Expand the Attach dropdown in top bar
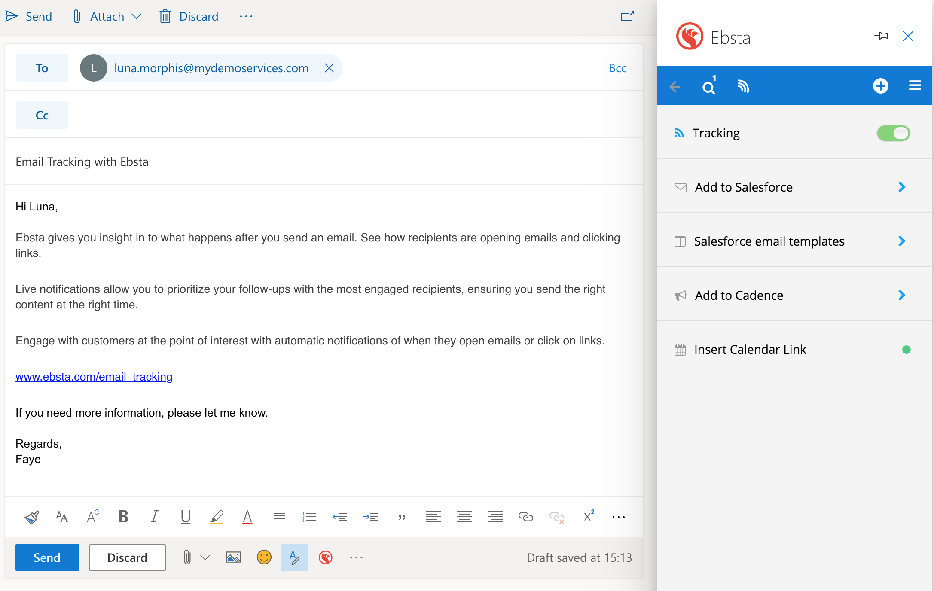 click(137, 17)
